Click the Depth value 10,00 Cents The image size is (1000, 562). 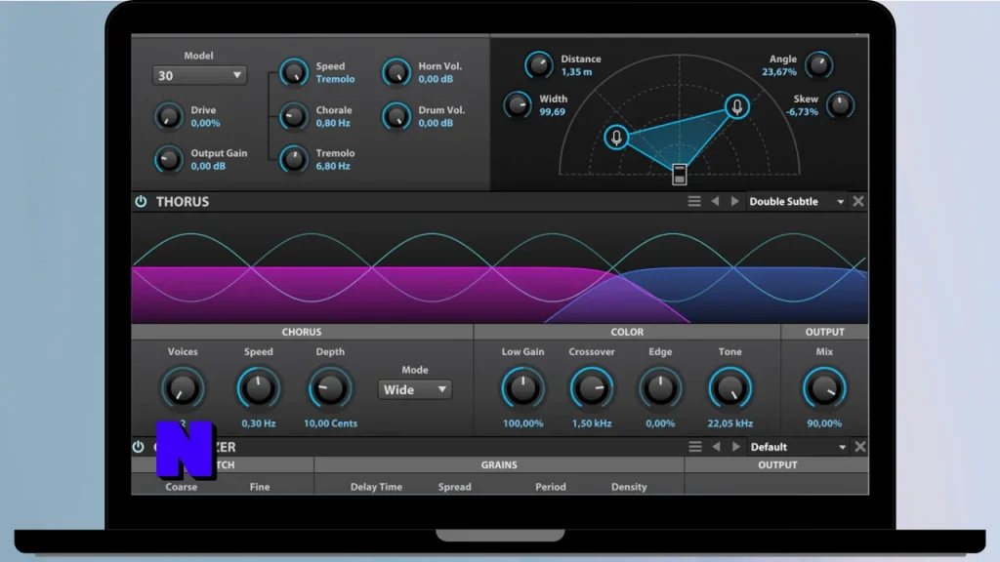click(x=330, y=423)
